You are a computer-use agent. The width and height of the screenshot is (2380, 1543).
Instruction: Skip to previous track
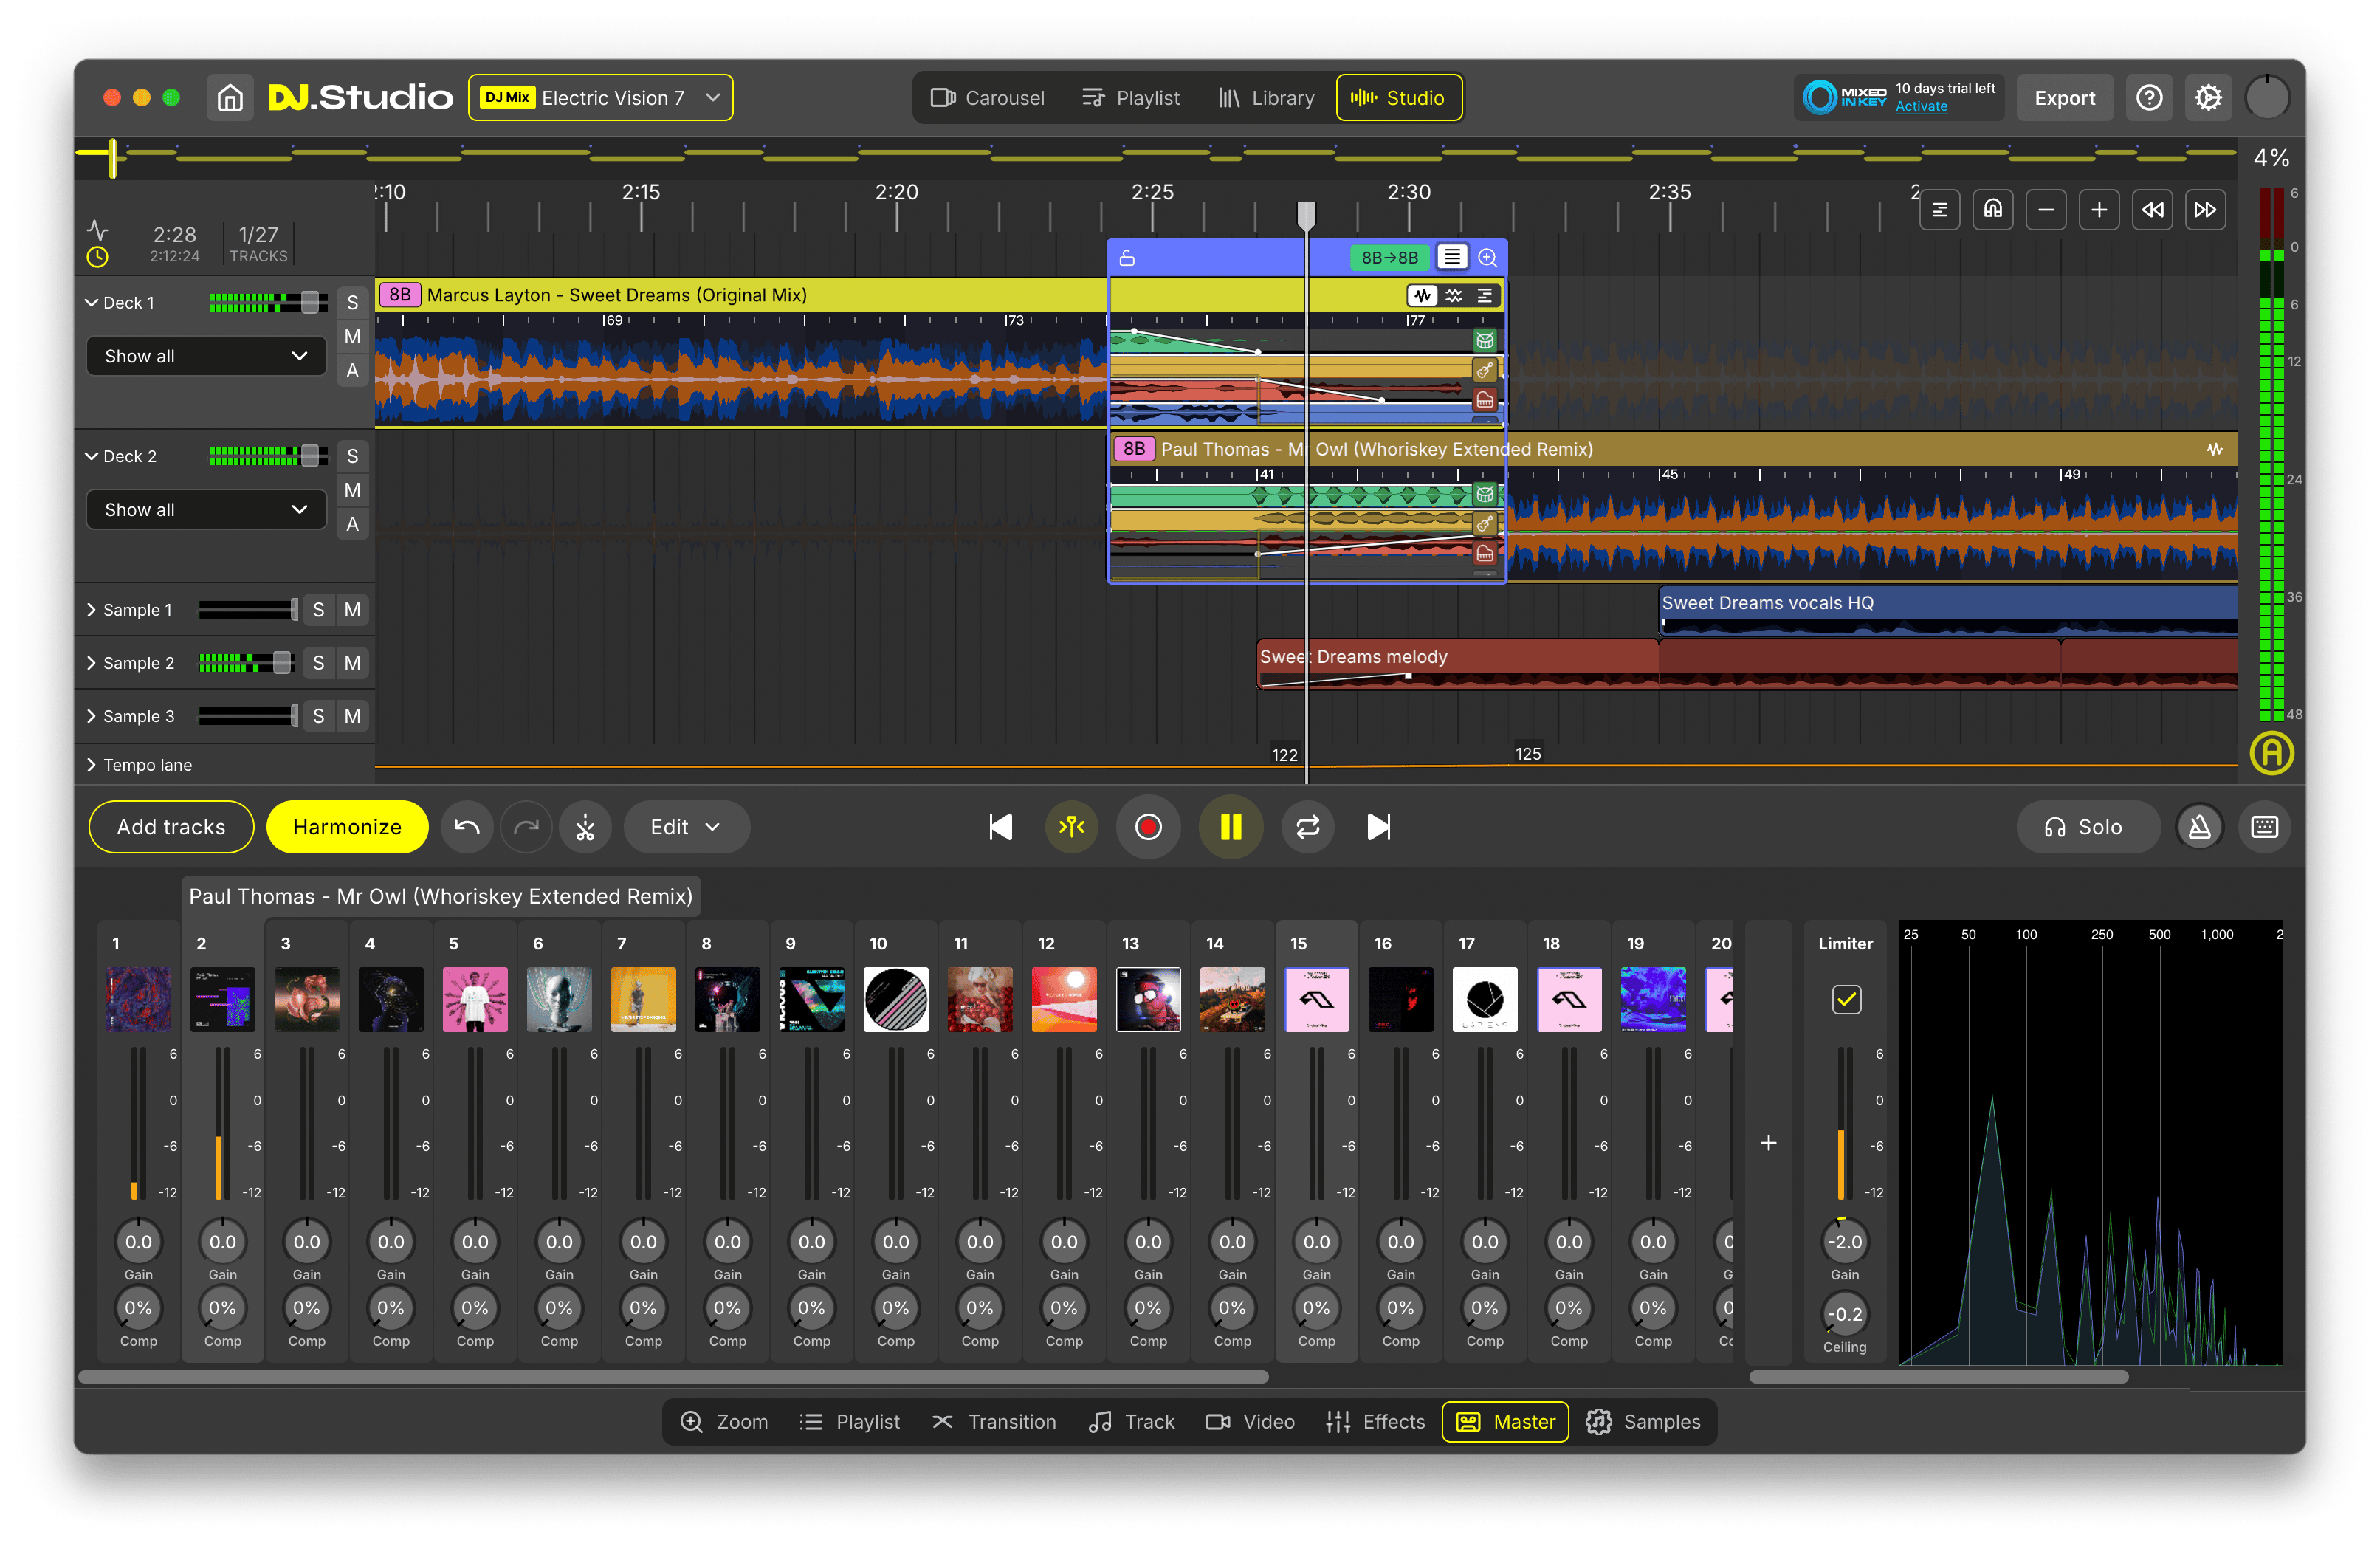[1000, 827]
